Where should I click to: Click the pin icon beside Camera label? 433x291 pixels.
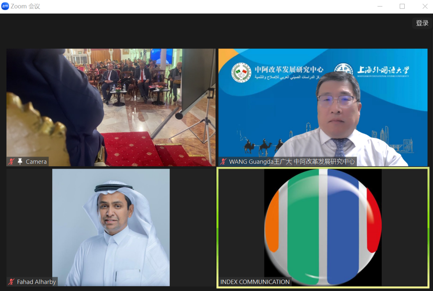pyautogui.click(x=20, y=162)
